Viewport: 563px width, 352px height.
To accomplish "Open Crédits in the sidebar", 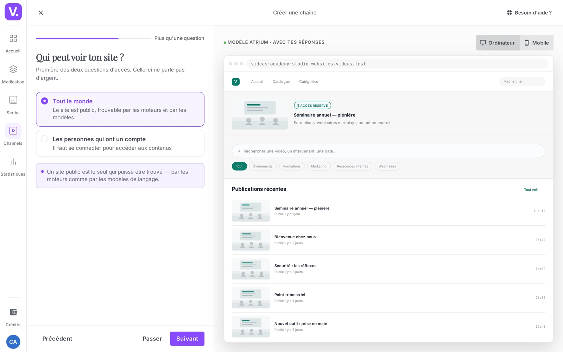I will pos(13,317).
